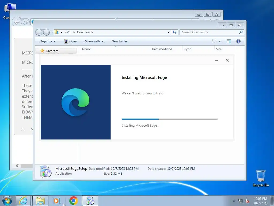
Task: Close the Downloads Explorer window
Action: (240, 25)
